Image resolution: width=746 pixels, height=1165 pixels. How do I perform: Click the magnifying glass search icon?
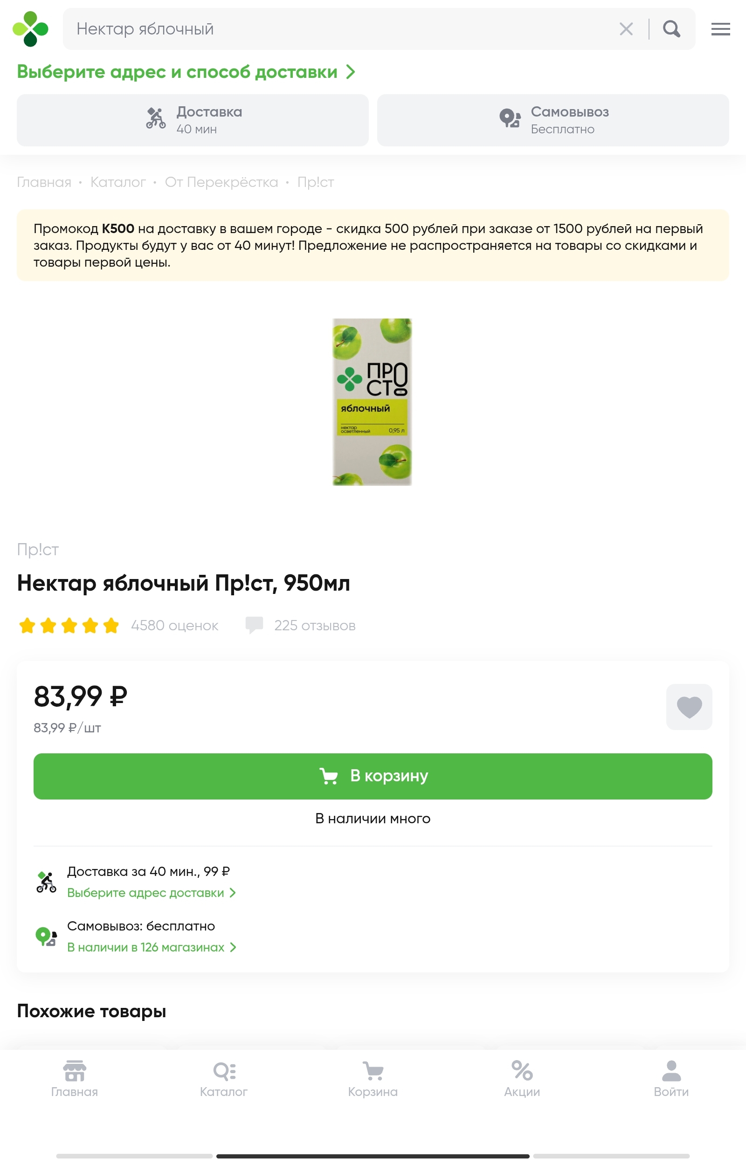coord(671,29)
